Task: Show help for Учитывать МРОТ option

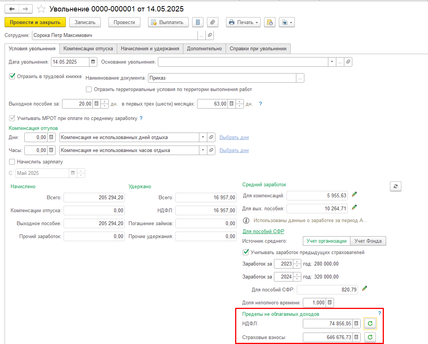Action: pos(141,118)
